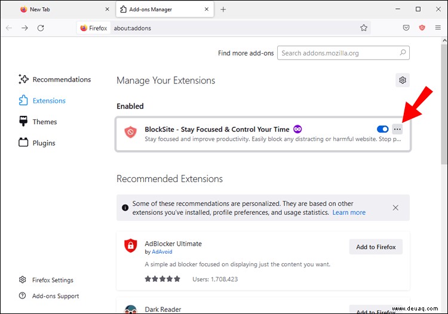Screen dimensions: 448x314
Task: Click the BlockSite description text line
Action: (x=272, y=139)
